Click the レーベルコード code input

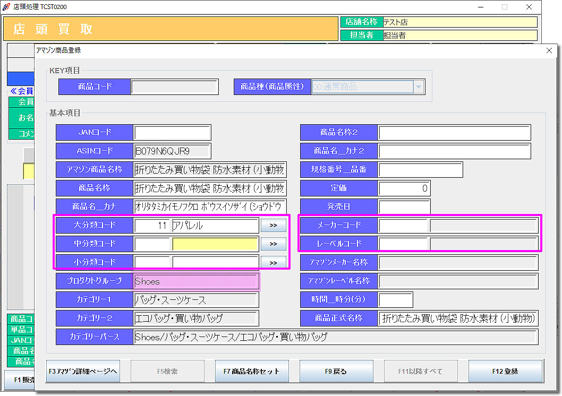[403, 244]
